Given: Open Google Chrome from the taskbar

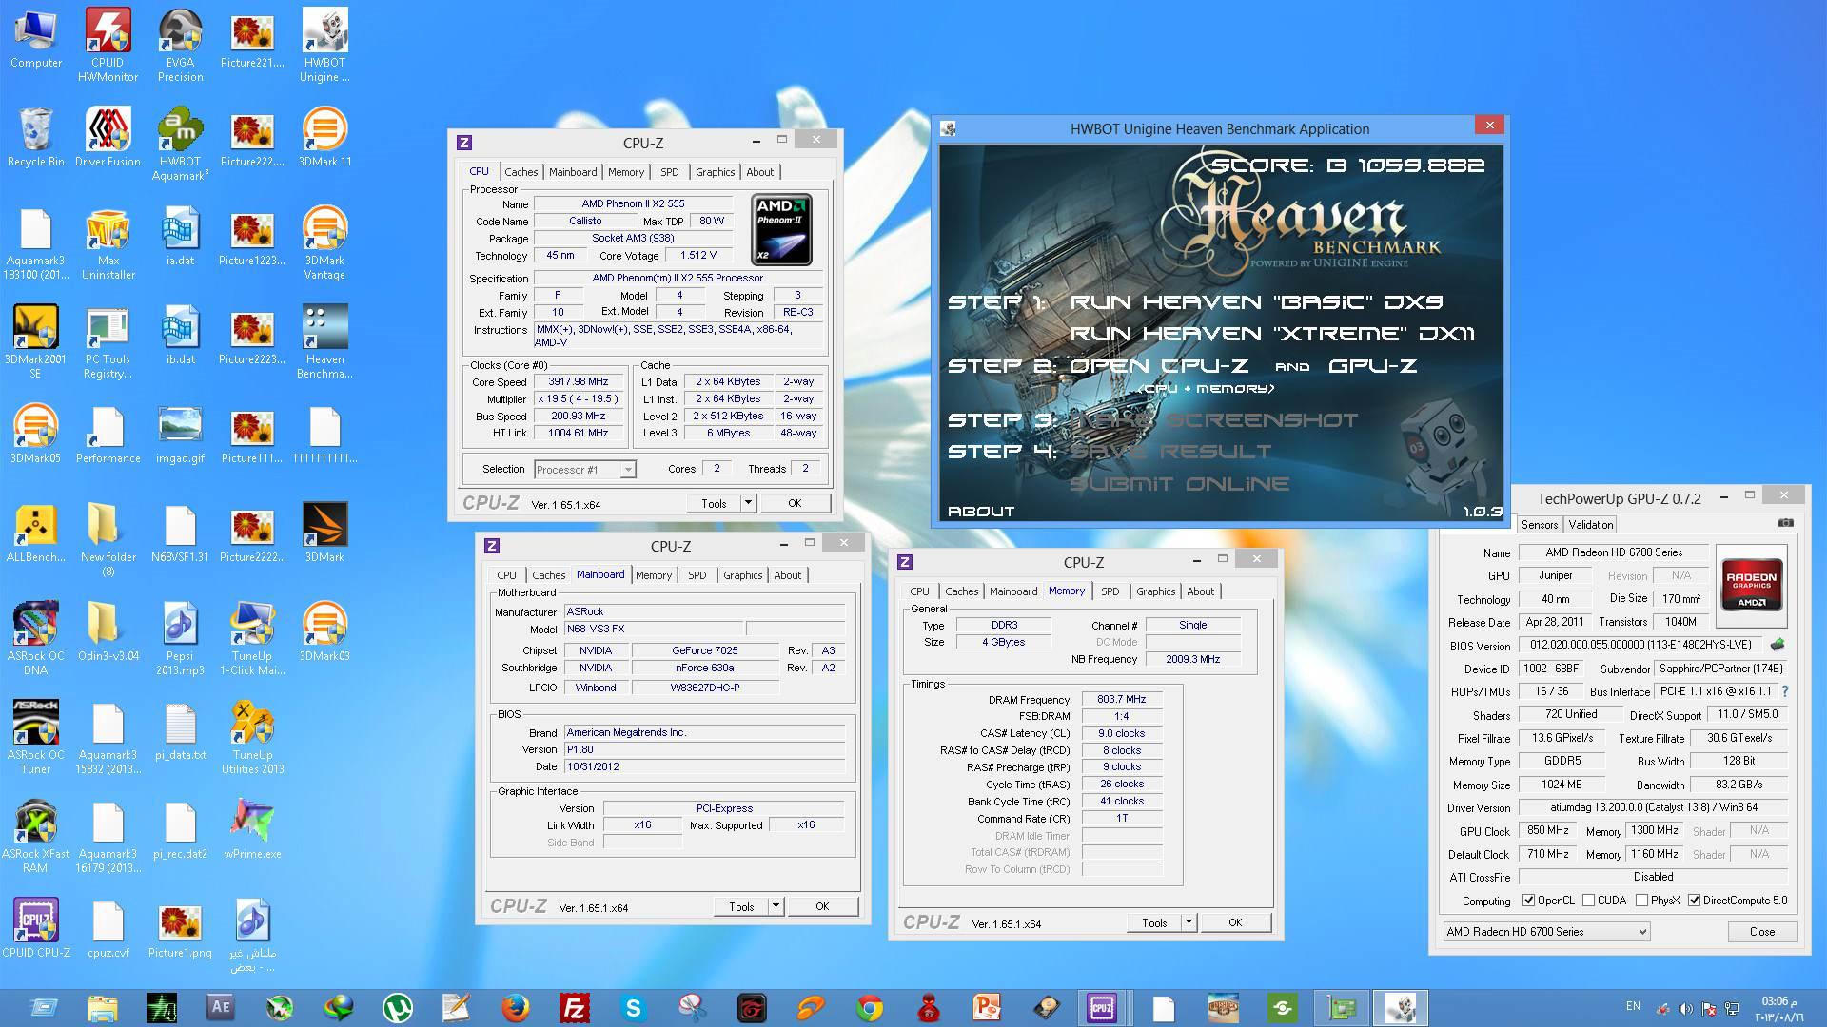Looking at the screenshot, I should click(x=870, y=1007).
